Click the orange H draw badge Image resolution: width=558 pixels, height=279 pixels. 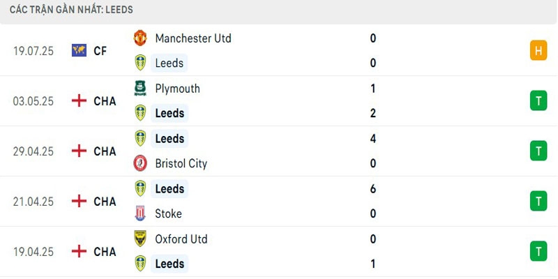[x=538, y=51]
